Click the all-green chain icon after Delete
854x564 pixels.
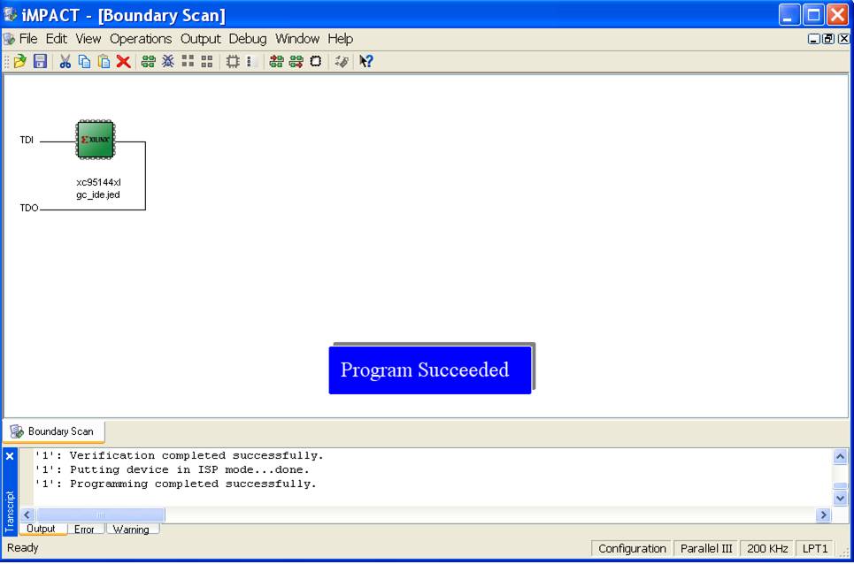tap(148, 62)
